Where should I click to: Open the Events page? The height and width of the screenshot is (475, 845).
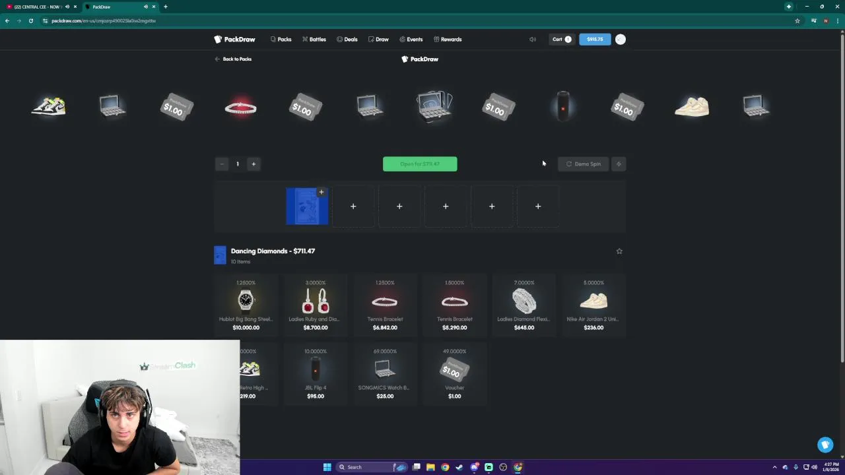tap(411, 40)
